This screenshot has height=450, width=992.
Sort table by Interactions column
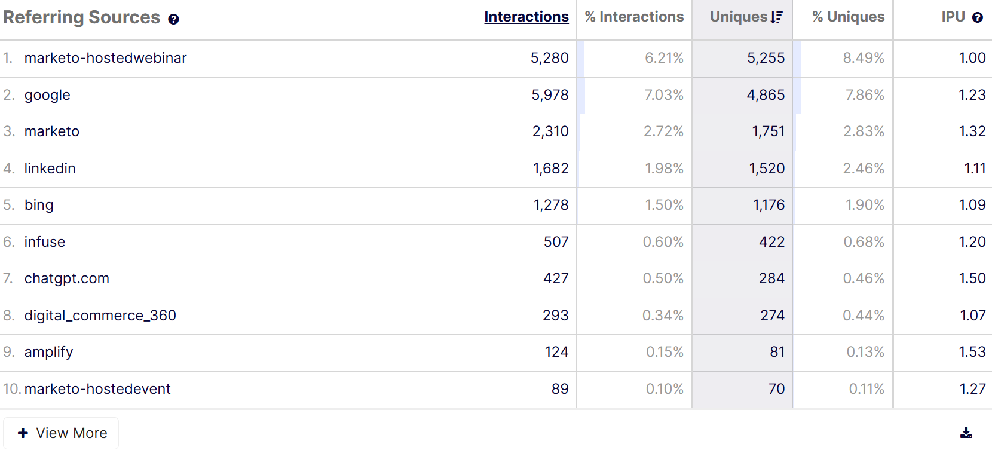[x=526, y=17]
